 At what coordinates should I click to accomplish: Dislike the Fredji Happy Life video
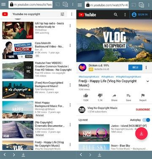coord(100,97)
